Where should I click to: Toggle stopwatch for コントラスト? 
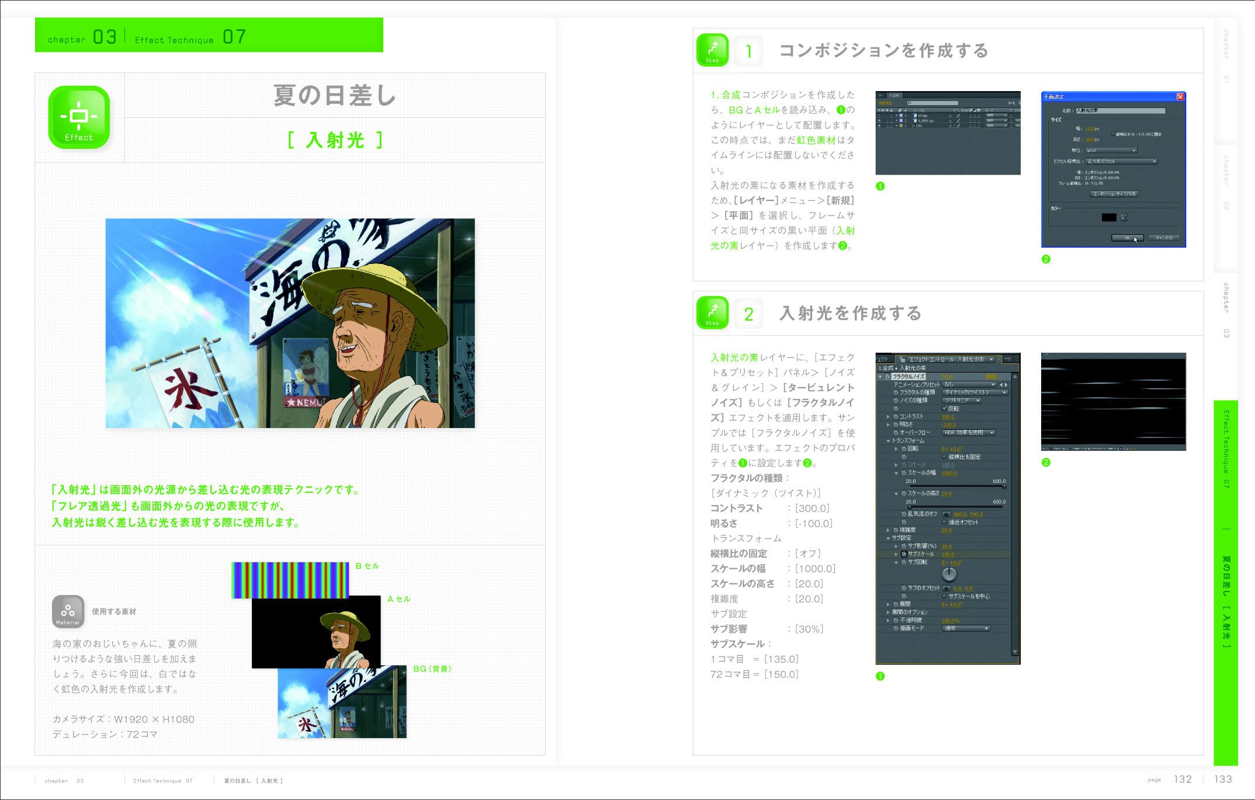coord(896,417)
